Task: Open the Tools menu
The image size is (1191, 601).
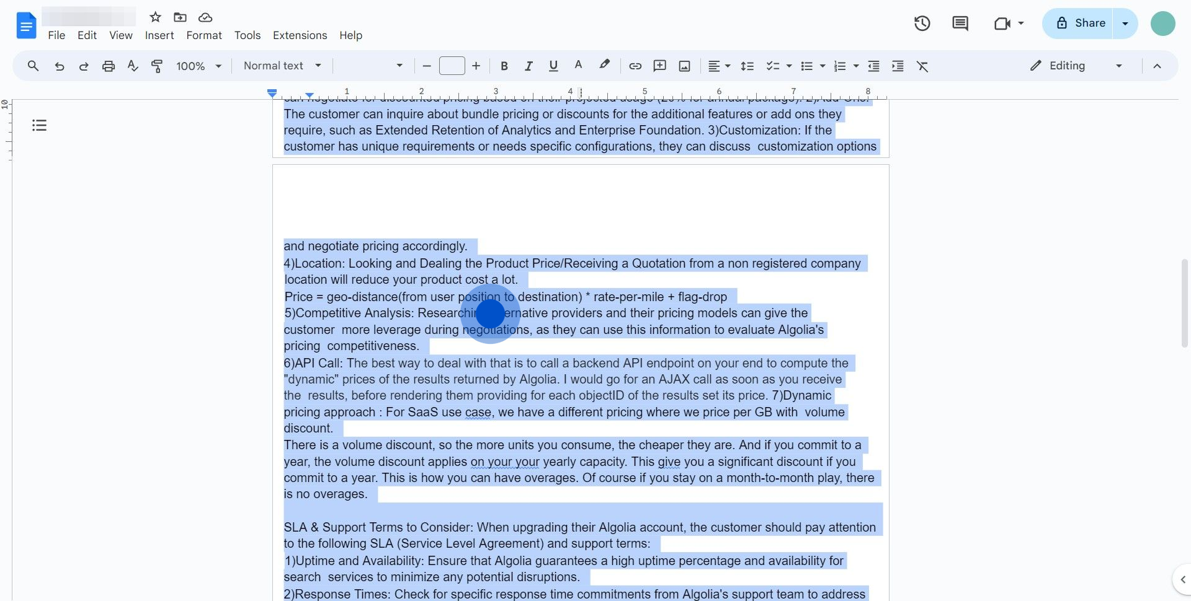Action: click(248, 35)
